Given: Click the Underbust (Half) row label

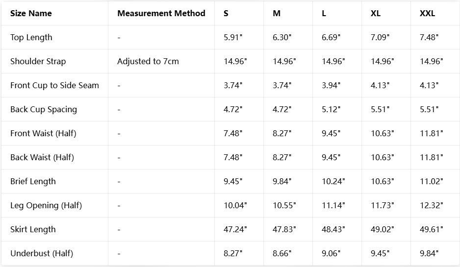Looking at the screenshot, I should point(42,254).
